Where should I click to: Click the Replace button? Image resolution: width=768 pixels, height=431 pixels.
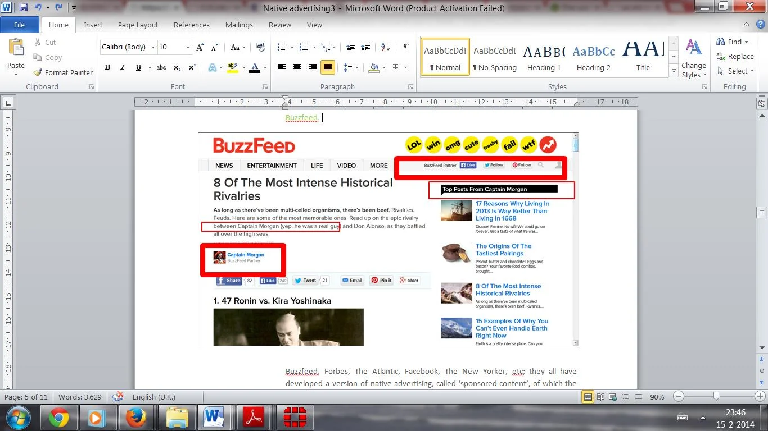coord(735,56)
